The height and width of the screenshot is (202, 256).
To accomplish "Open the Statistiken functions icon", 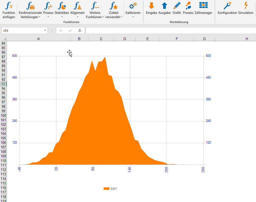I will point(62,6).
